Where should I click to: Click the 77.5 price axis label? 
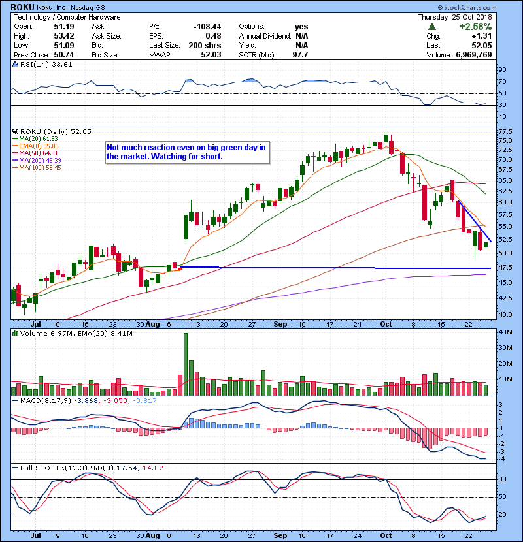point(505,132)
